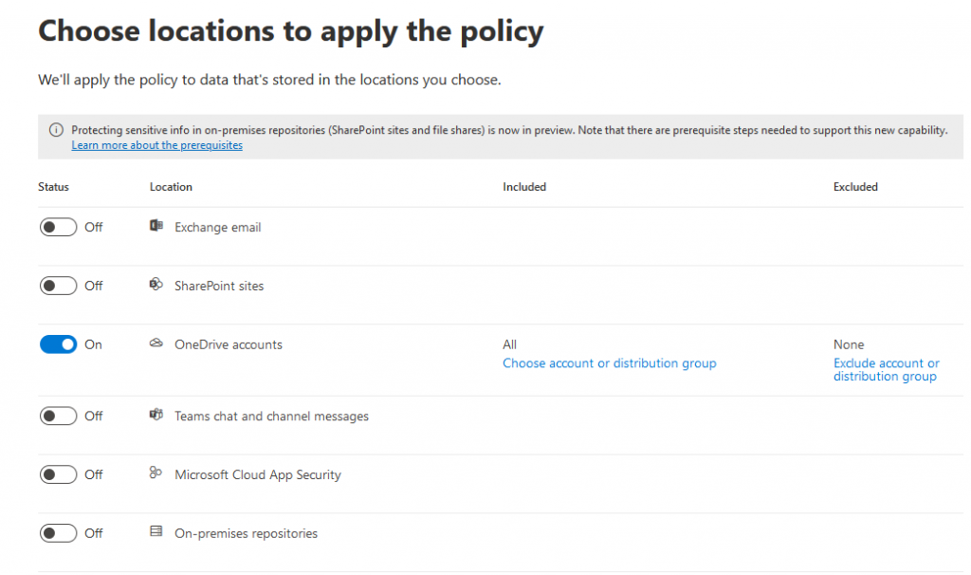The height and width of the screenshot is (575, 971).
Task: Open 'Learn more about the prerequisites' link
Action: (x=156, y=145)
